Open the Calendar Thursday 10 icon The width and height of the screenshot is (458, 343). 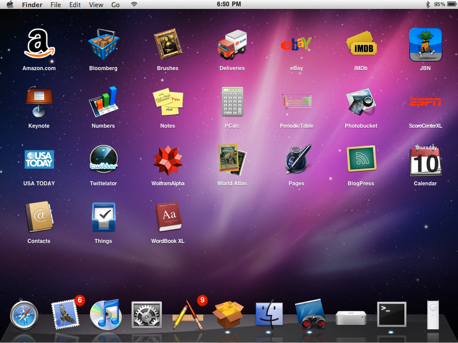[426, 160]
